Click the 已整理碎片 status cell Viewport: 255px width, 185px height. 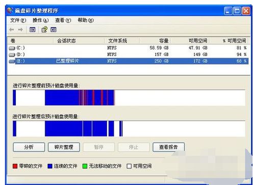coord(68,61)
